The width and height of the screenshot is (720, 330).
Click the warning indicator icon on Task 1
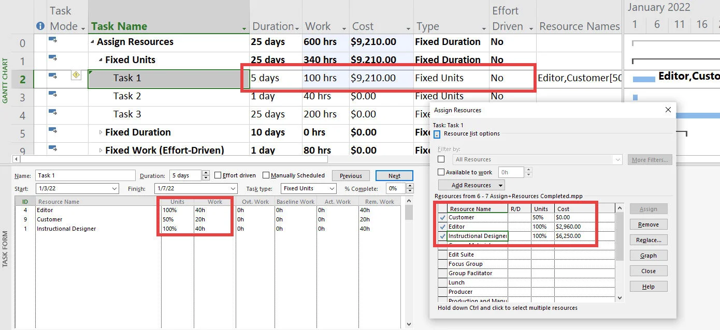(x=76, y=76)
